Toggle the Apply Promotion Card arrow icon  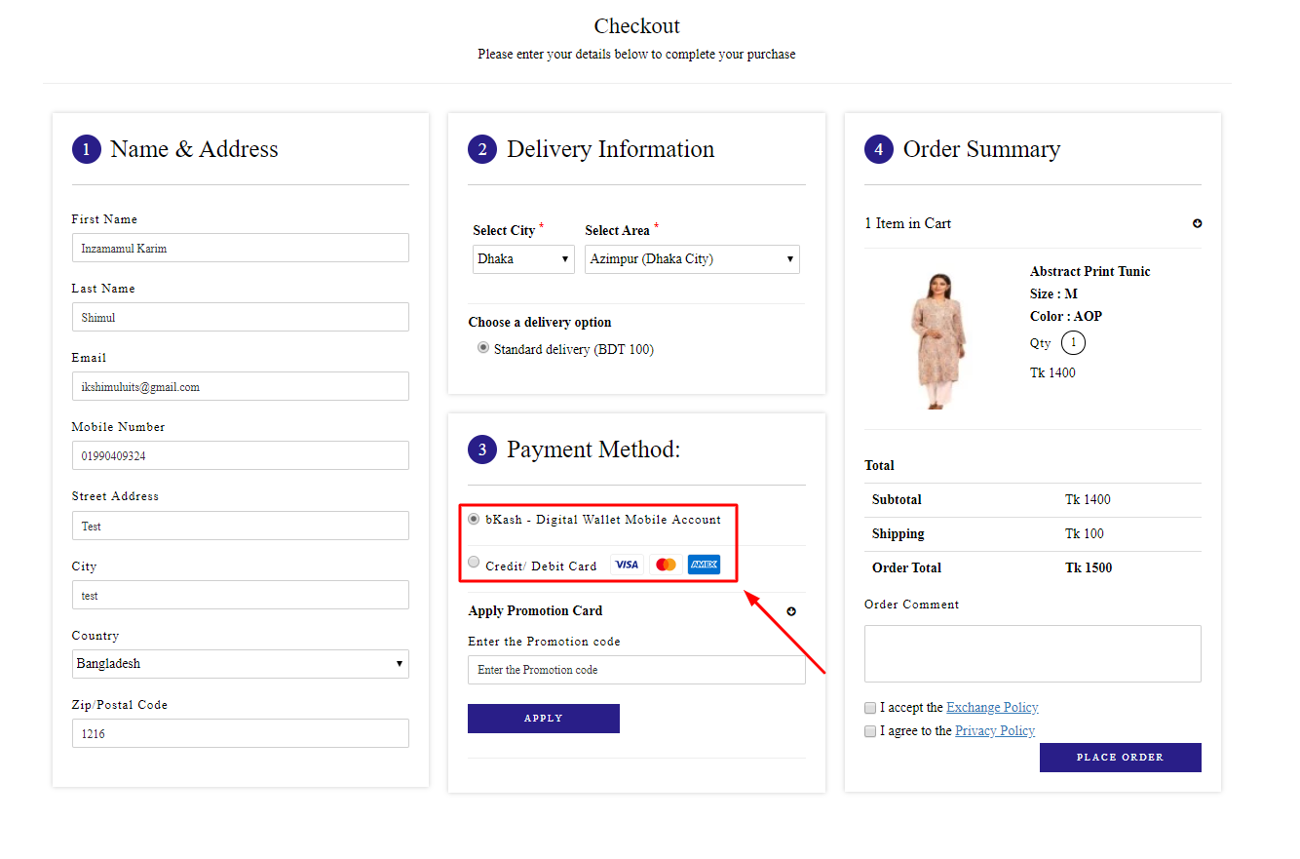(791, 611)
